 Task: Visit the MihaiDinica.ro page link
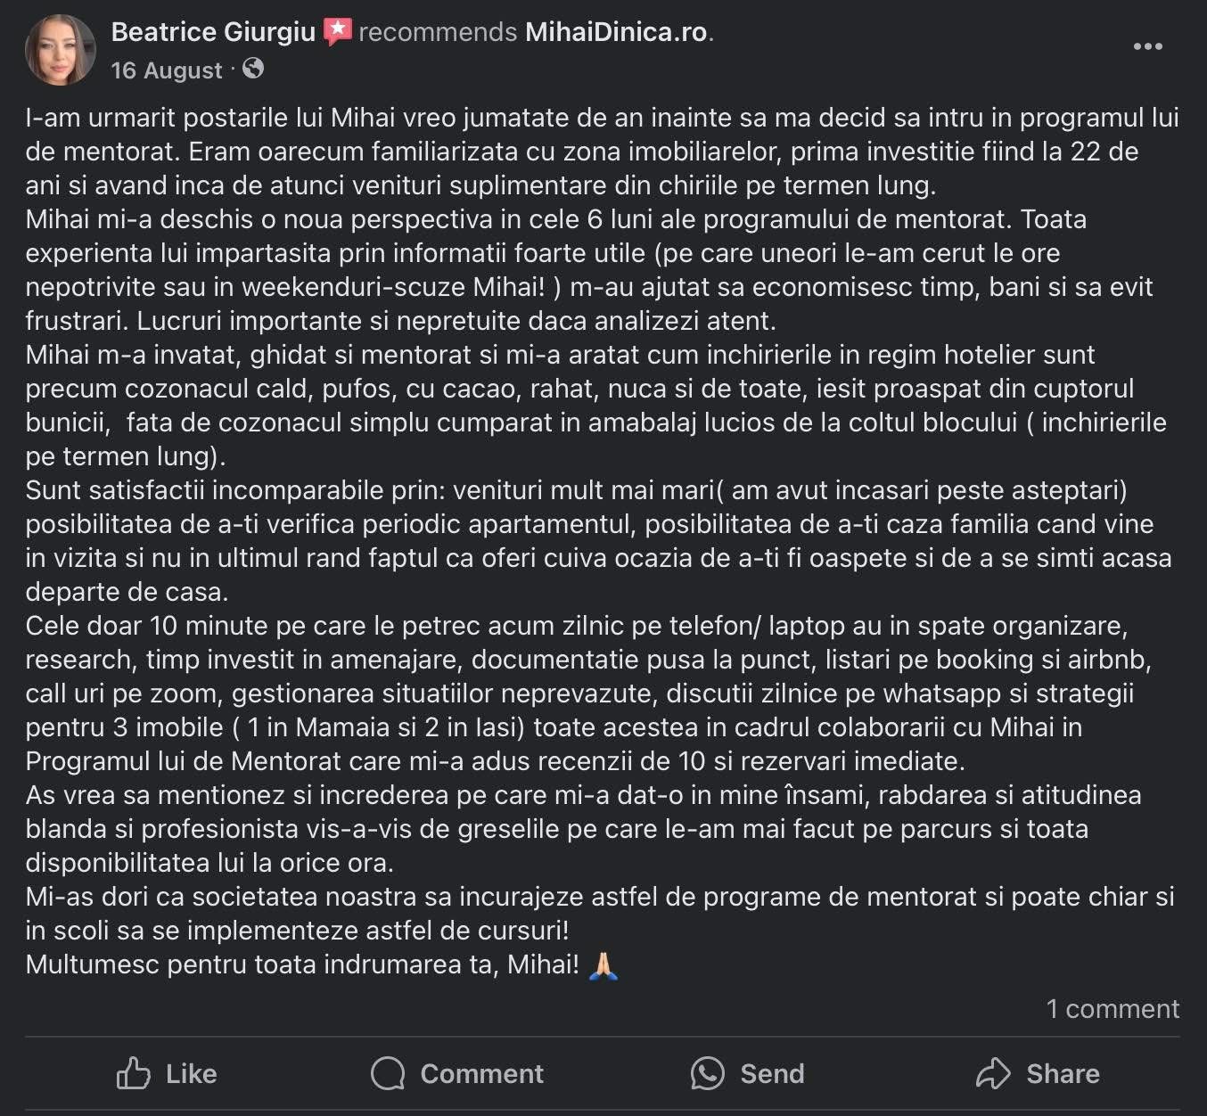coord(616,32)
